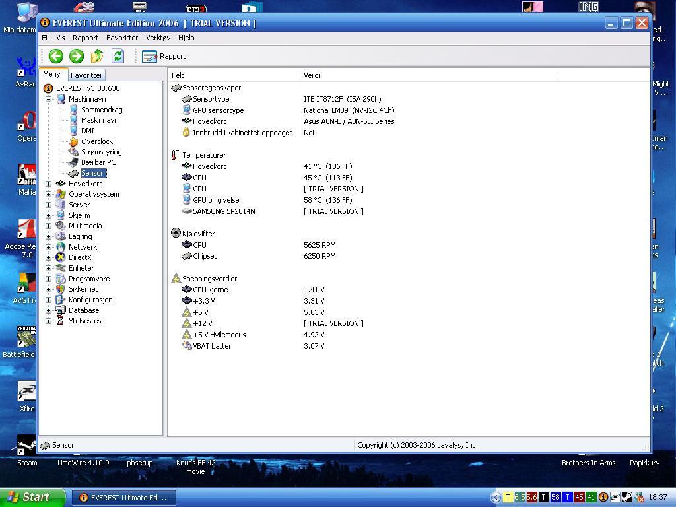Viewport: 676px width, 507px height.
Task: Open the Papirkurv desktop icon
Action: click(x=644, y=463)
